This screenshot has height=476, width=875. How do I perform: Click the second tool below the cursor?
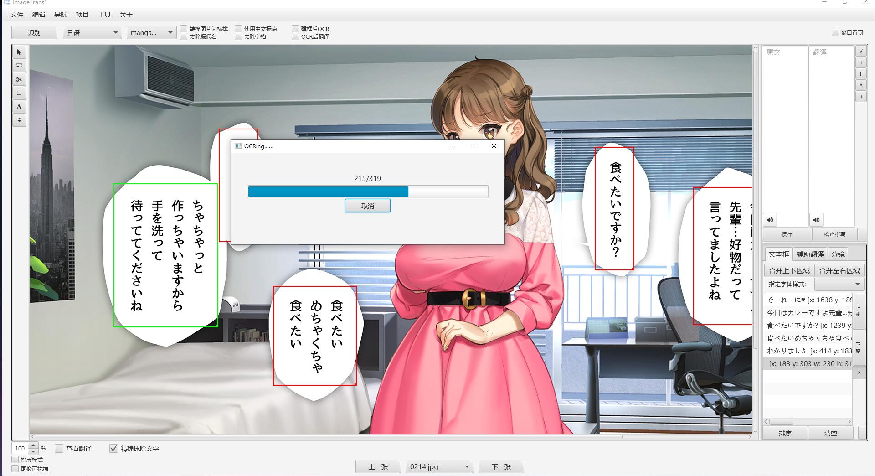[19, 66]
